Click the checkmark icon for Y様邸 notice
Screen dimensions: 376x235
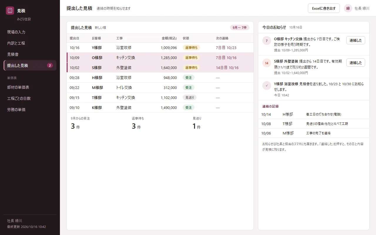pos(266,85)
